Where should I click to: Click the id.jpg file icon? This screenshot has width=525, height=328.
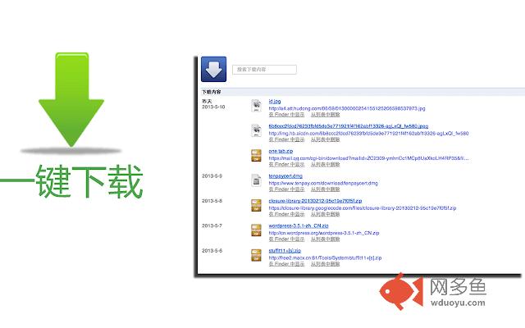tap(257, 106)
